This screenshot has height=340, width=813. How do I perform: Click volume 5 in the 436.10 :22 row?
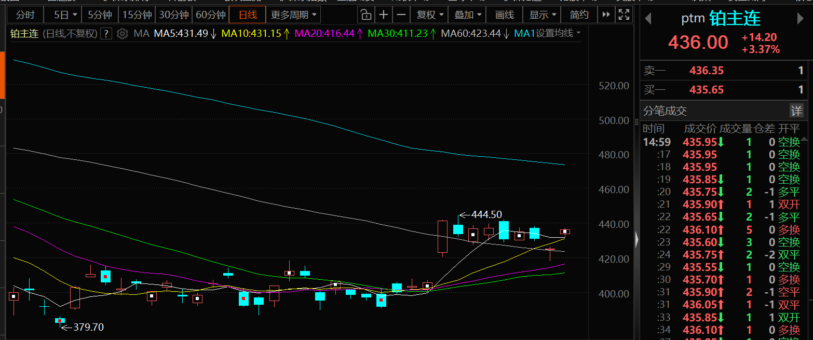tap(749, 229)
